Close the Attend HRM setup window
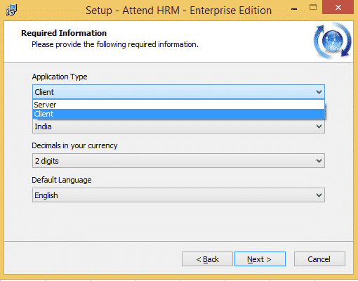The width and height of the screenshot is (358, 281). tap(338, 7)
